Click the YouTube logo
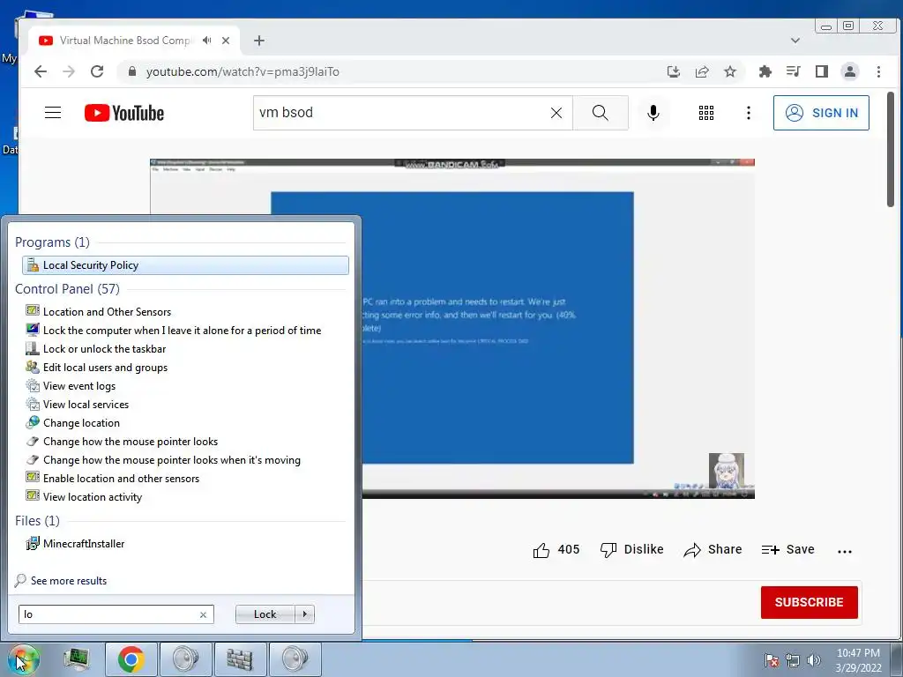Image resolution: width=903 pixels, height=677 pixels. (123, 113)
